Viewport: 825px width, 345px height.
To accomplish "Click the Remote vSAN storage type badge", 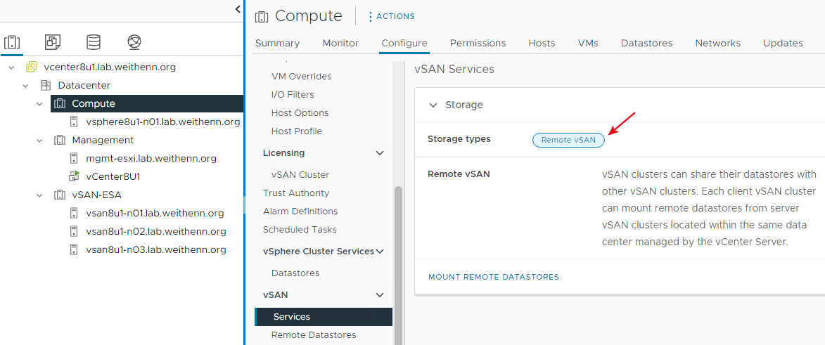I will tap(568, 140).
